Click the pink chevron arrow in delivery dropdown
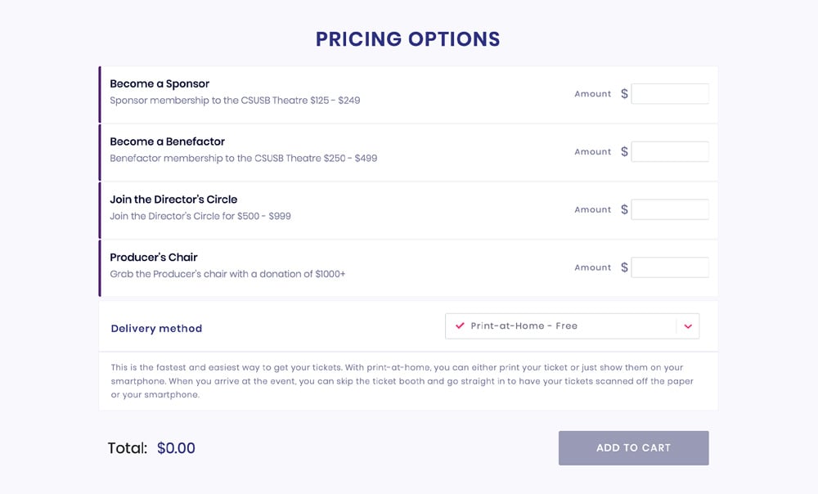The height and width of the screenshot is (494, 818). (x=688, y=326)
